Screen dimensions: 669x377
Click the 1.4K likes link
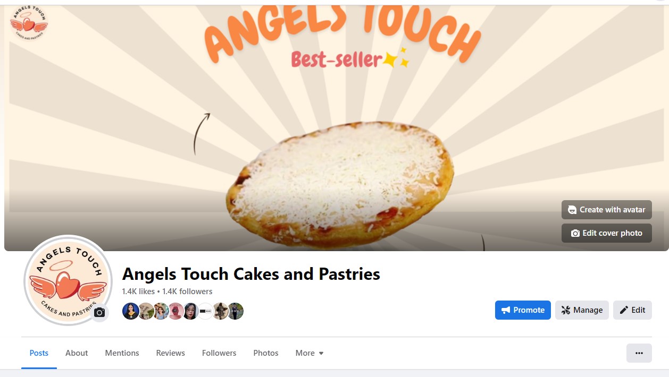coord(138,292)
